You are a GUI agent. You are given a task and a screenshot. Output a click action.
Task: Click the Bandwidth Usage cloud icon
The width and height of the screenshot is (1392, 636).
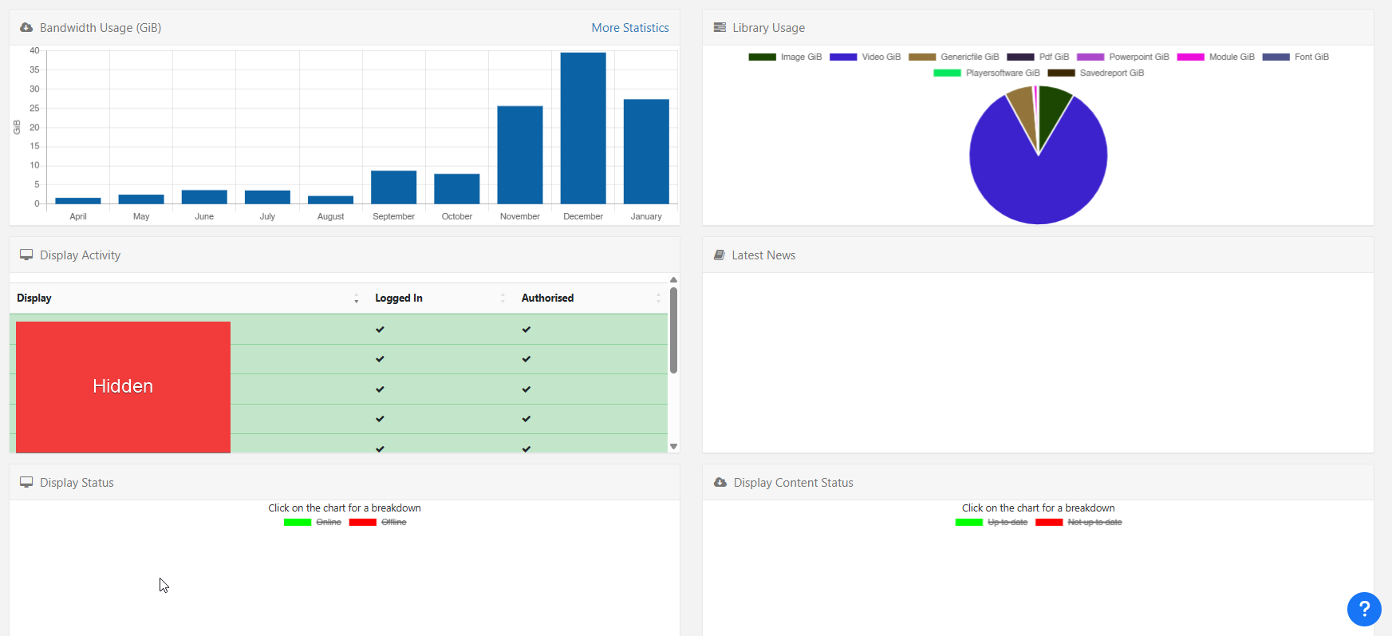pyautogui.click(x=26, y=28)
